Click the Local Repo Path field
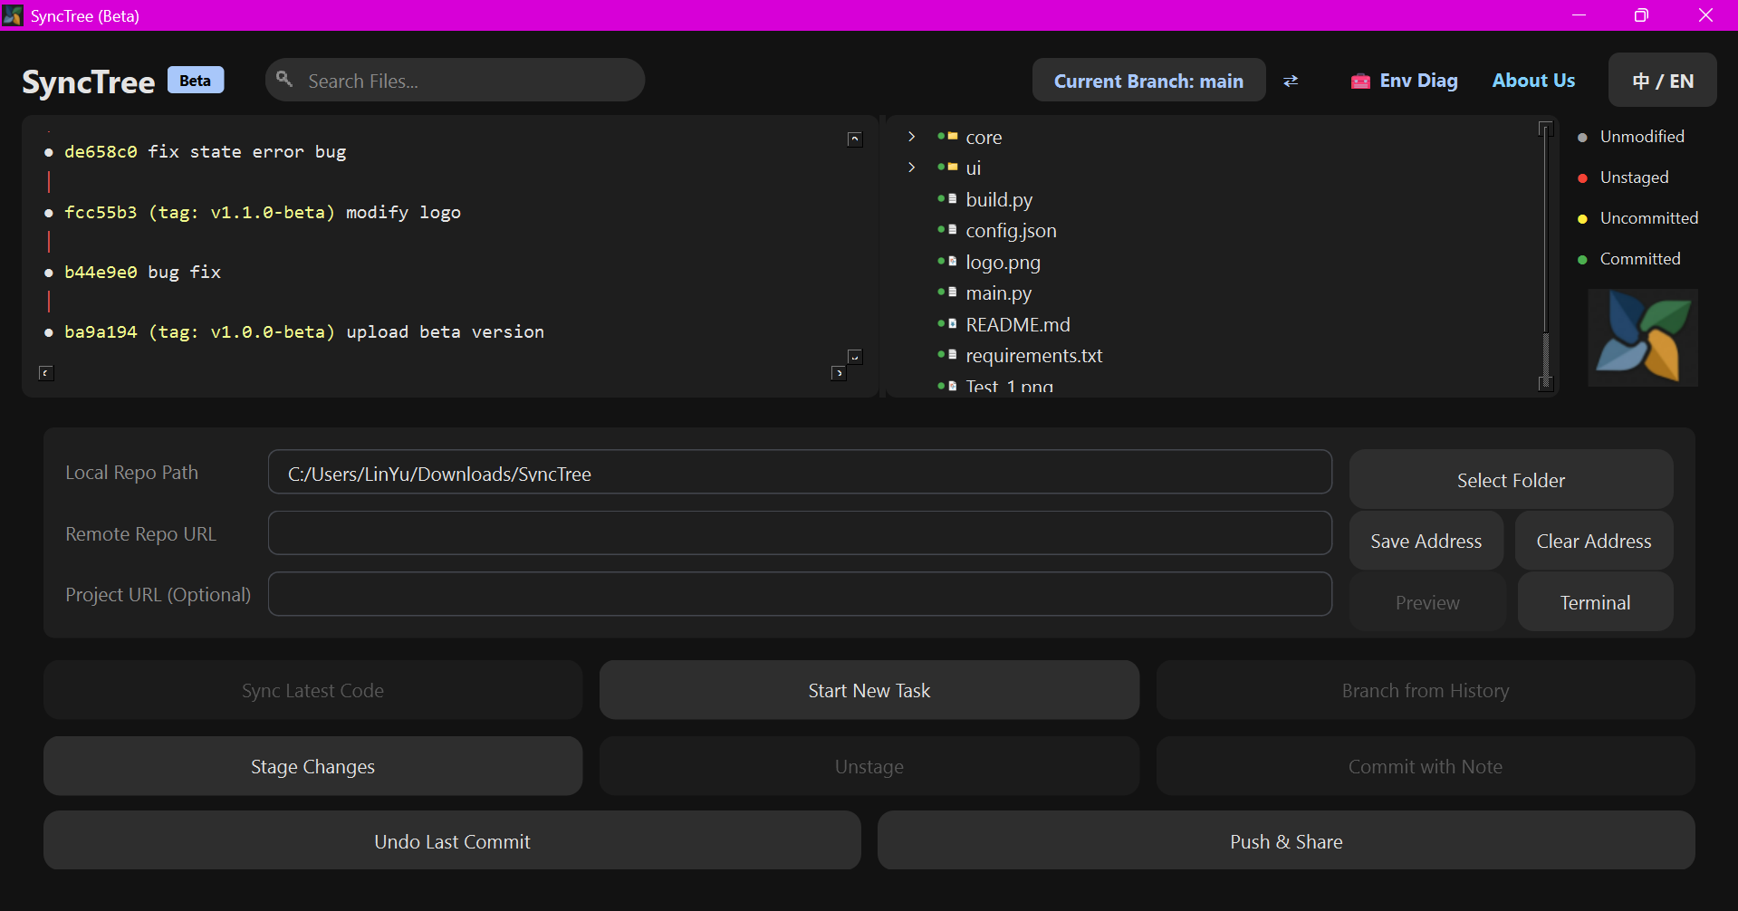 tap(800, 473)
